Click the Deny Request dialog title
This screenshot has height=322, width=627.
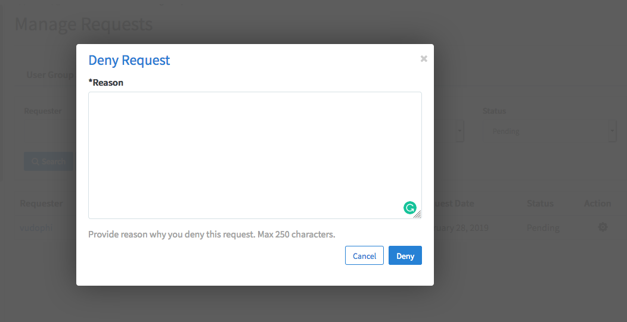pyautogui.click(x=129, y=60)
